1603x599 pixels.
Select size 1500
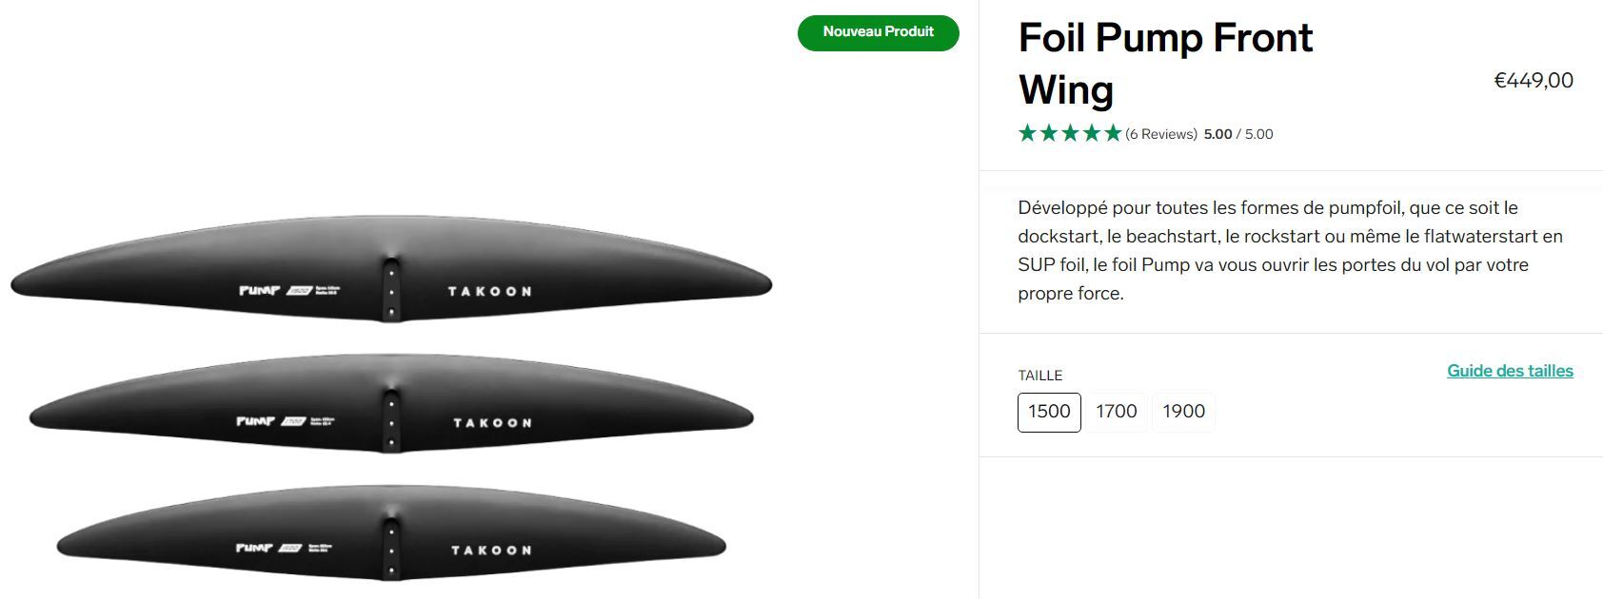[1049, 412]
